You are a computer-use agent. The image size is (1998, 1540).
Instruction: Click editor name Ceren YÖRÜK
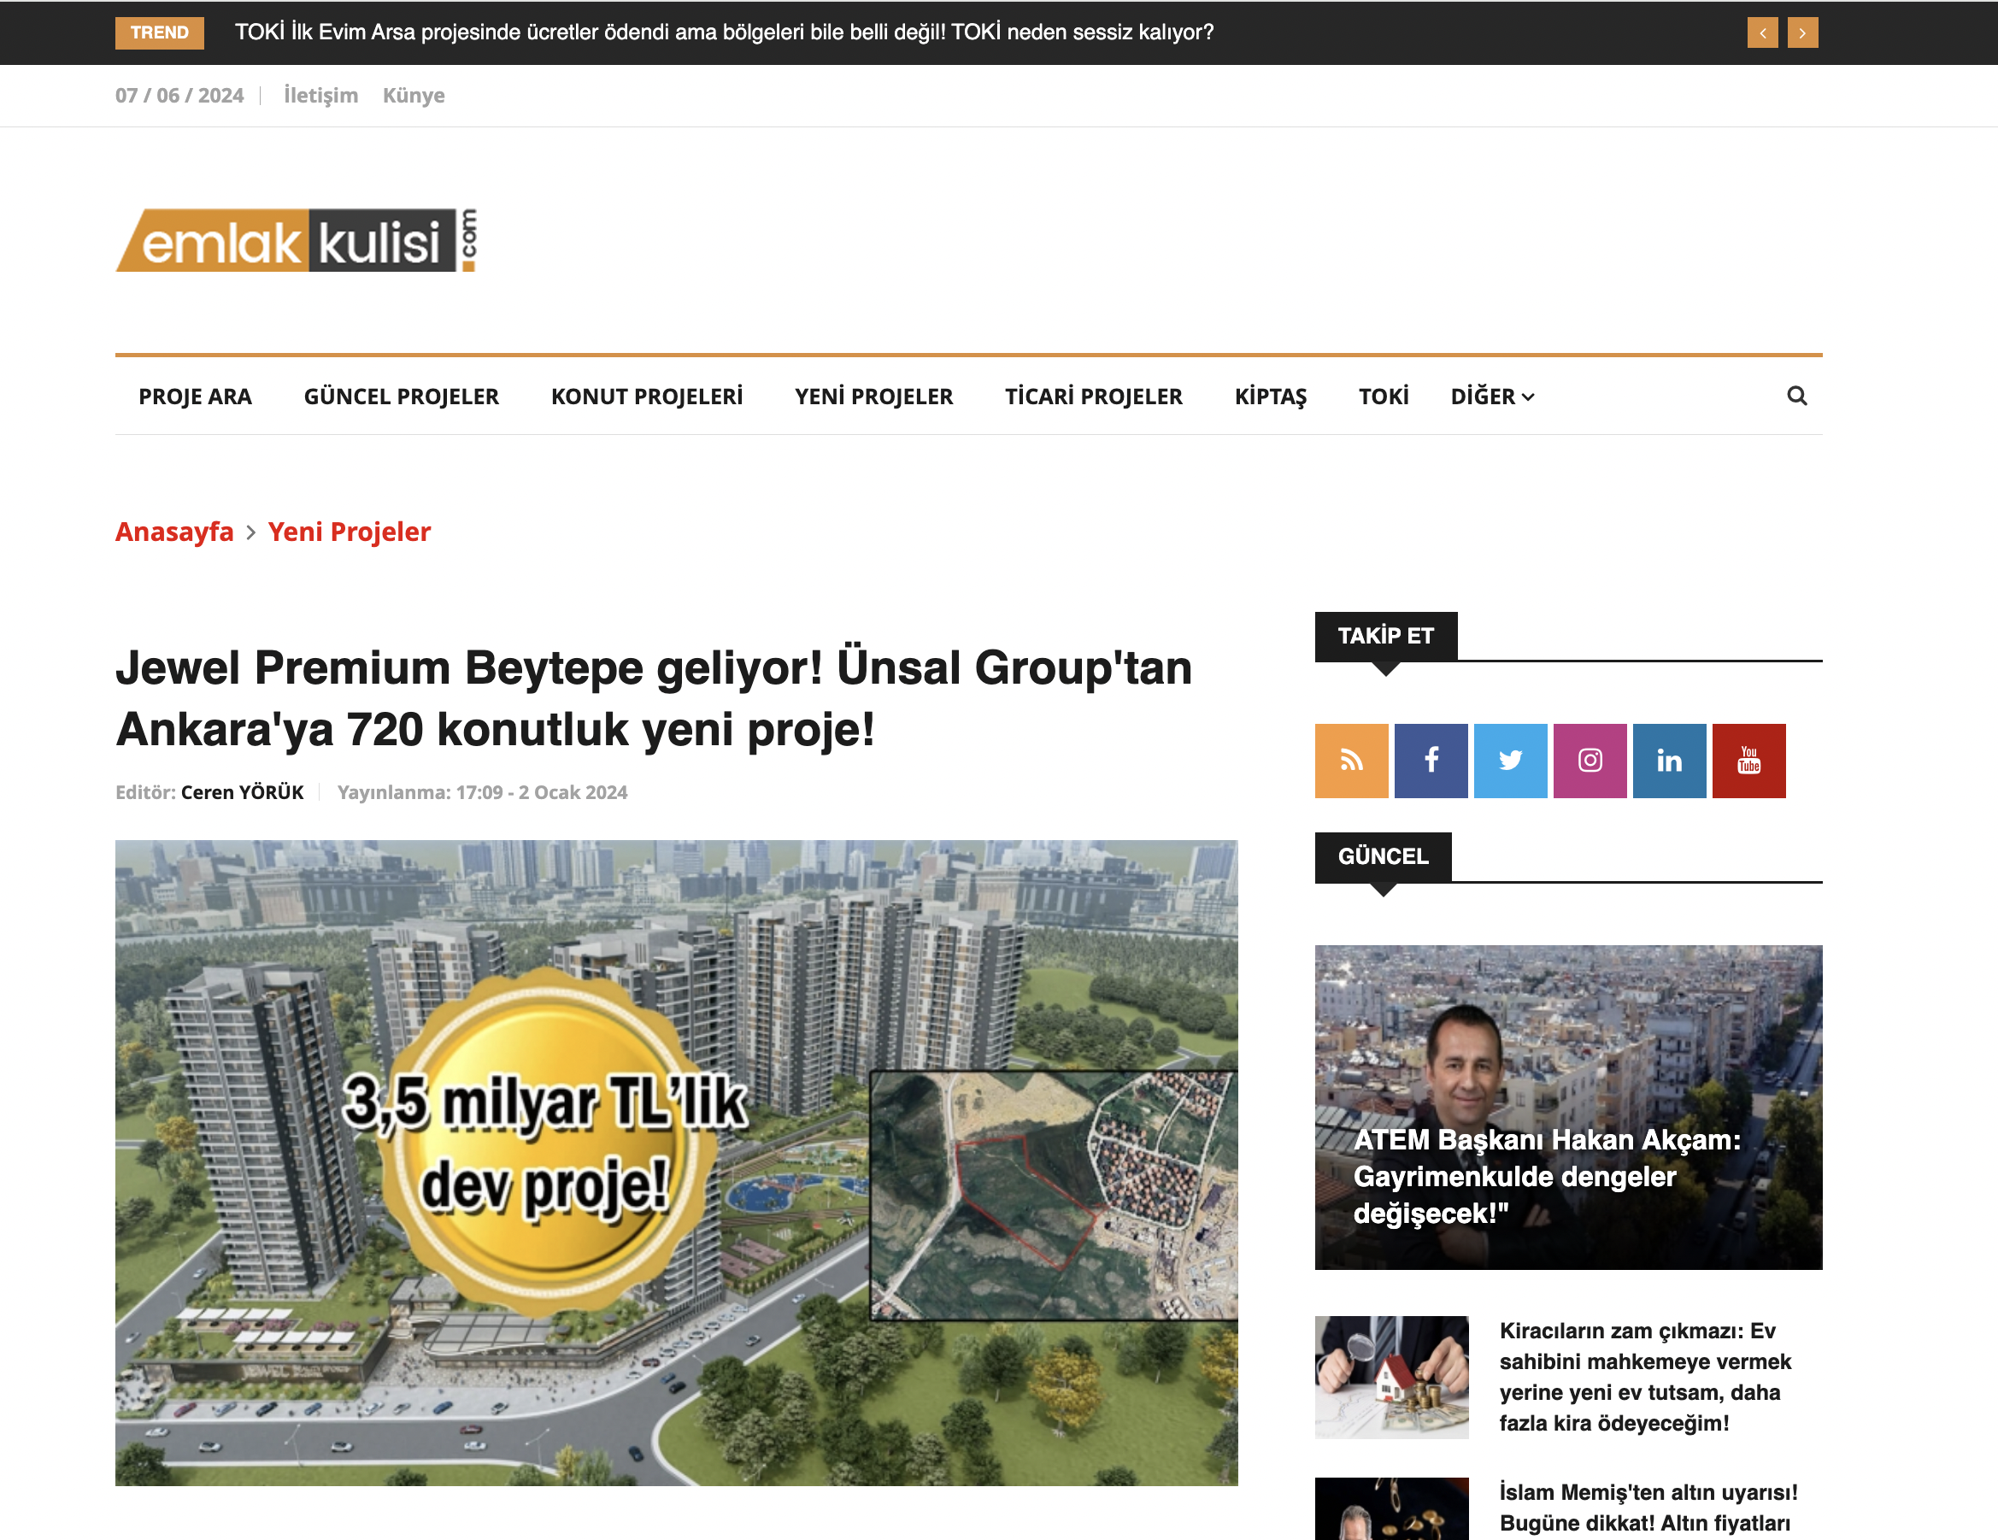coord(243,792)
